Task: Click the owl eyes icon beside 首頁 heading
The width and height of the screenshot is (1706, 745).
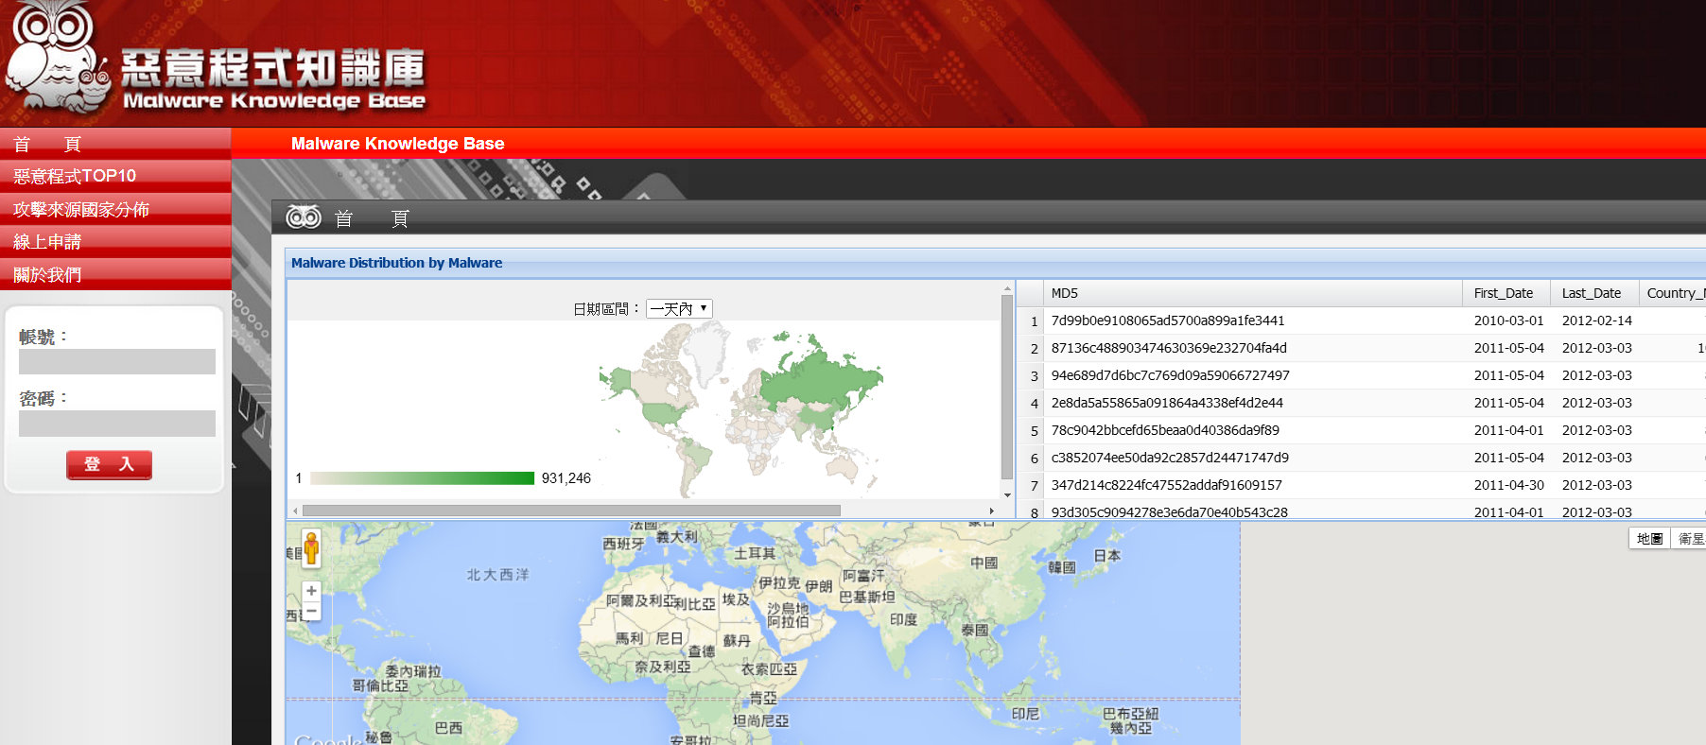Action: click(x=304, y=217)
